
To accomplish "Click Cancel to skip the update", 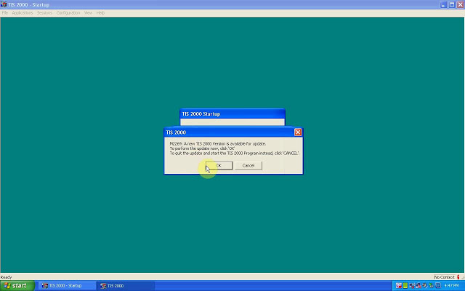I will pos(248,165).
